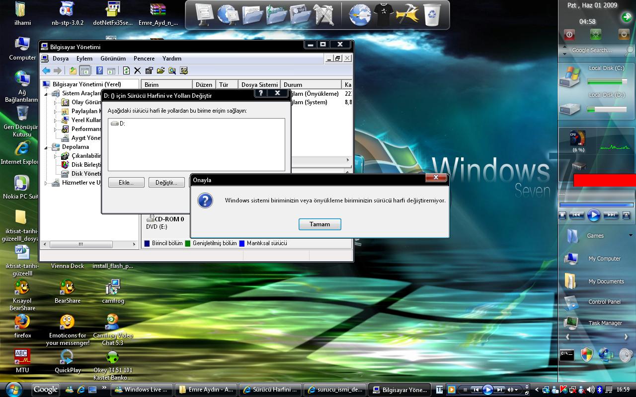The image size is (636, 397).
Task: Click the sidebar media player seek bar
Action: (596, 205)
